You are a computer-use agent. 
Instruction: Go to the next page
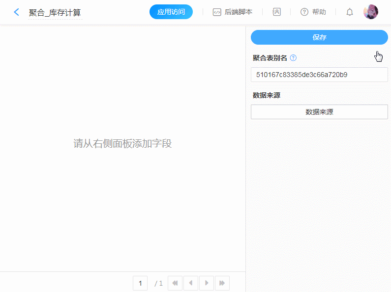(207, 283)
